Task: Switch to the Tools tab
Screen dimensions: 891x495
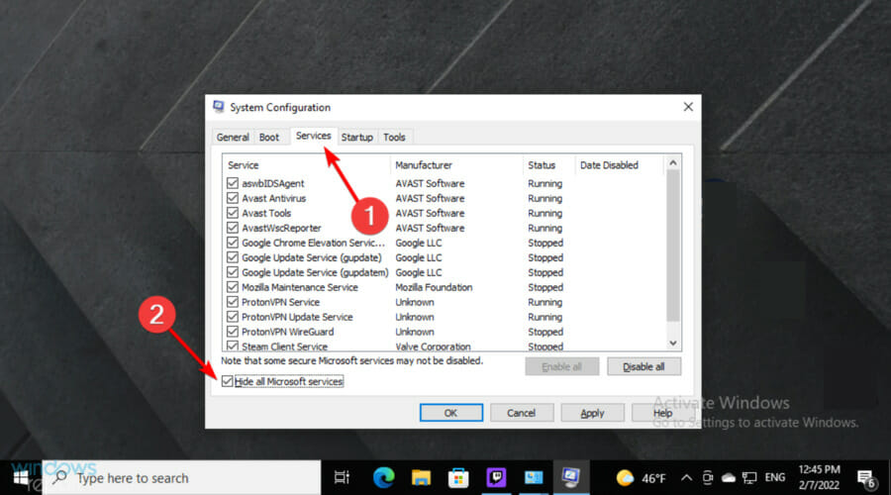Action: 394,137
